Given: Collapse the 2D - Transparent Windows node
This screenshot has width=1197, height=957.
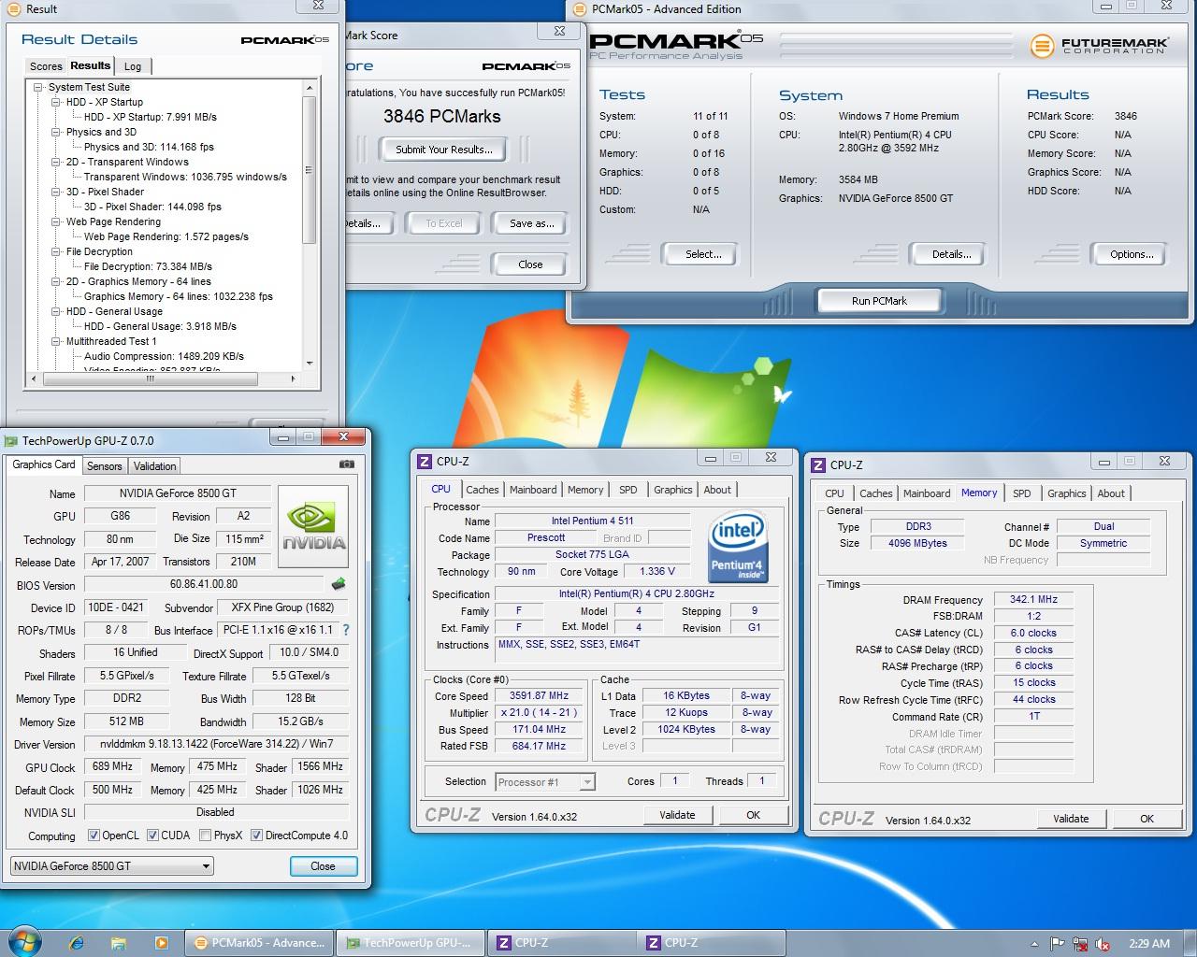Looking at the screenshot, I should (x=56, y=162).
